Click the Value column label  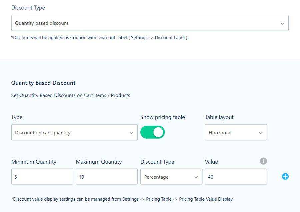pos(211,162)
